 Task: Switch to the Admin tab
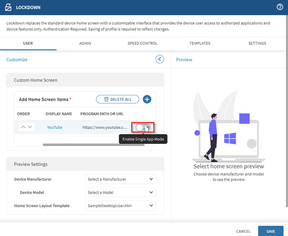click(85, 43)
